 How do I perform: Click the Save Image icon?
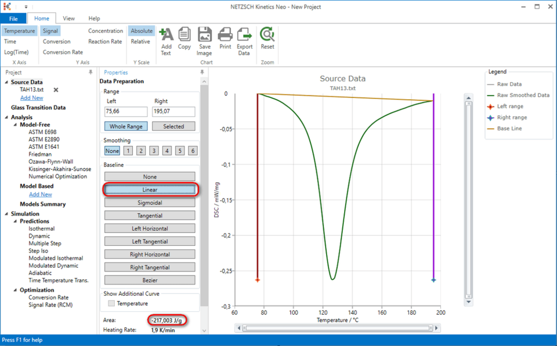[204, 38]
